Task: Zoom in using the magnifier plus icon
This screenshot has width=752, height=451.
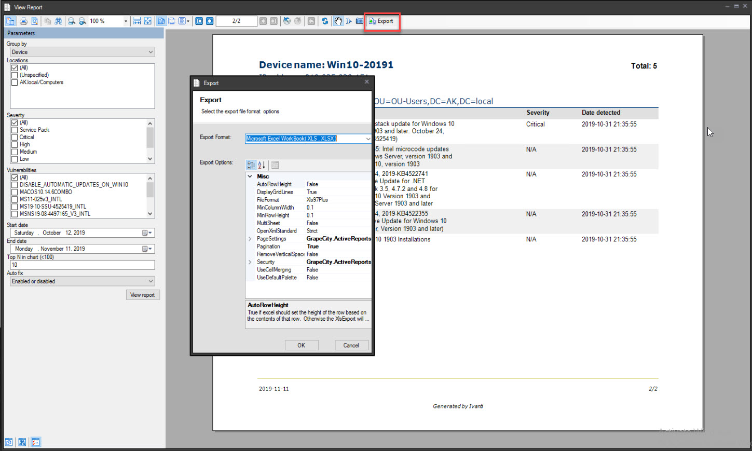Action: point(83,21)
